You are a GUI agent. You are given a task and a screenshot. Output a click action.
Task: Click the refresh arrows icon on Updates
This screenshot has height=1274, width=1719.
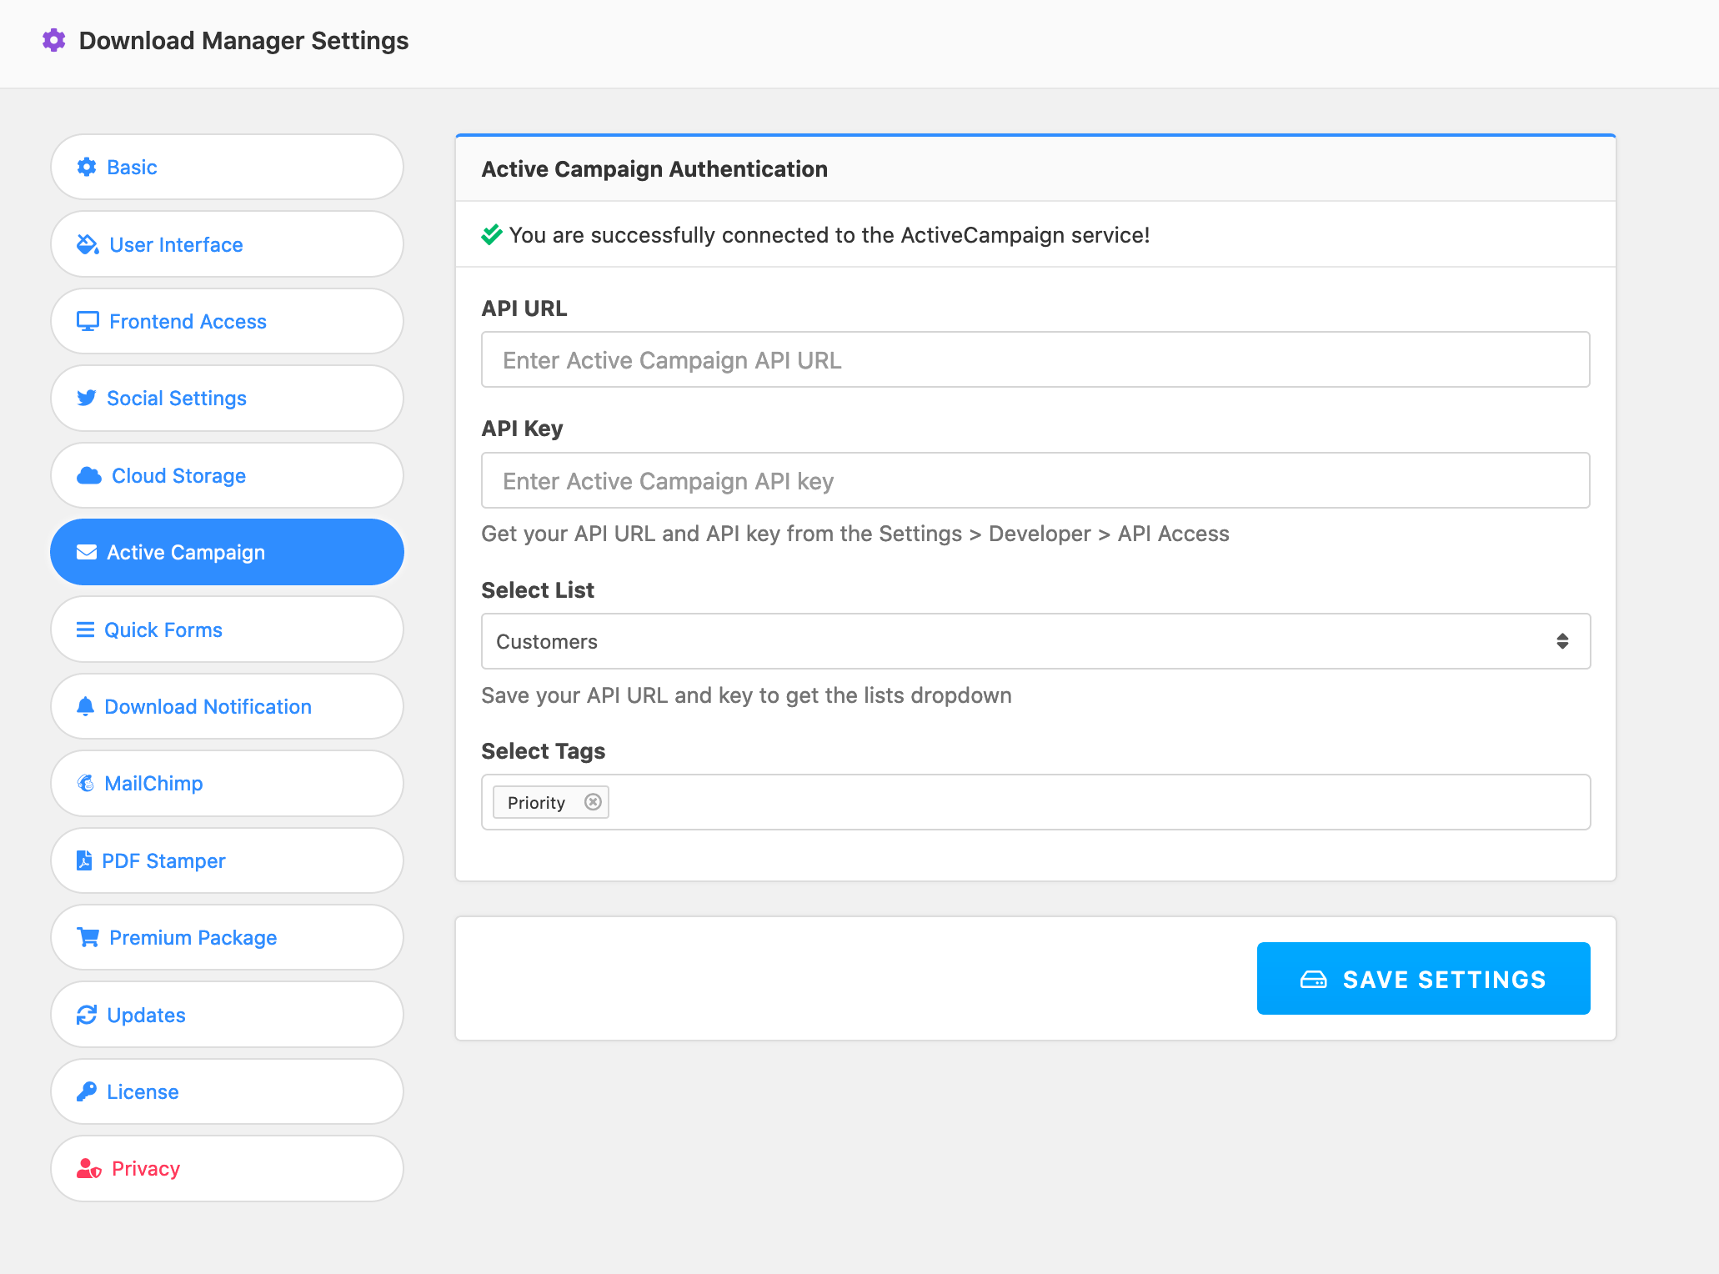click(x=87, y=1015)
